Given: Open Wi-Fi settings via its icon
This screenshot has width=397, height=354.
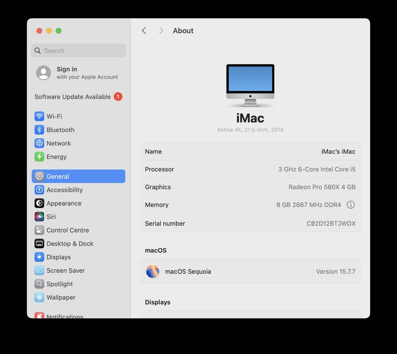Looking at the screenshot, I should coord(39,116).
